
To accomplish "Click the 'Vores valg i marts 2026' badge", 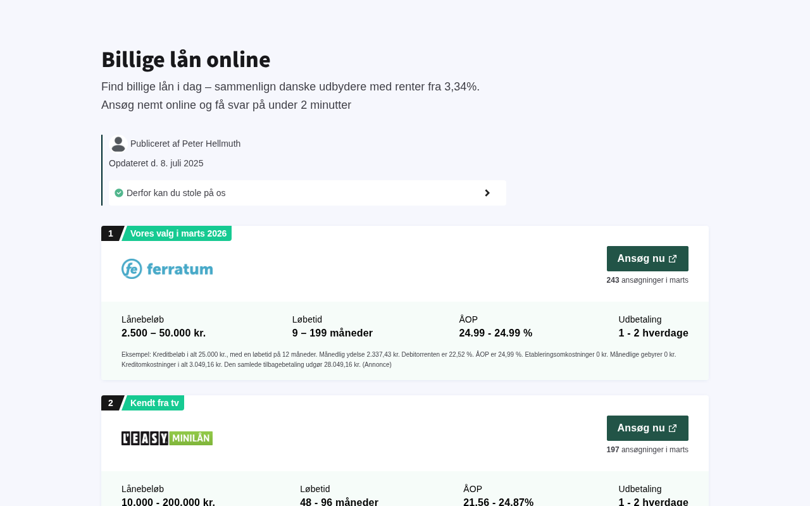I will click(x=178, y=233).
